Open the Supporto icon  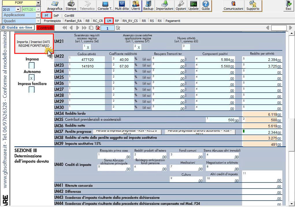click(253, 6)
